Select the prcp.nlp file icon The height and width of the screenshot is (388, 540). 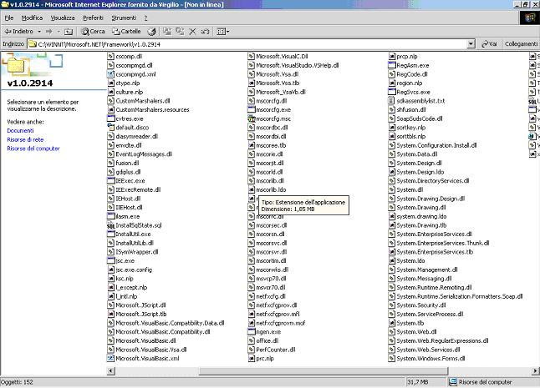click(x=391, y=57)
